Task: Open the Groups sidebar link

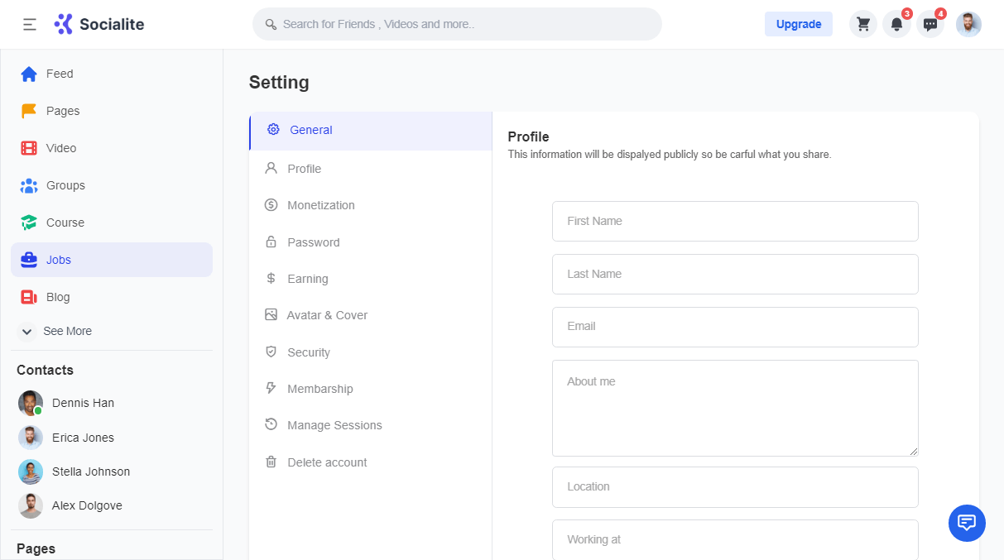Action: point(65,185)
